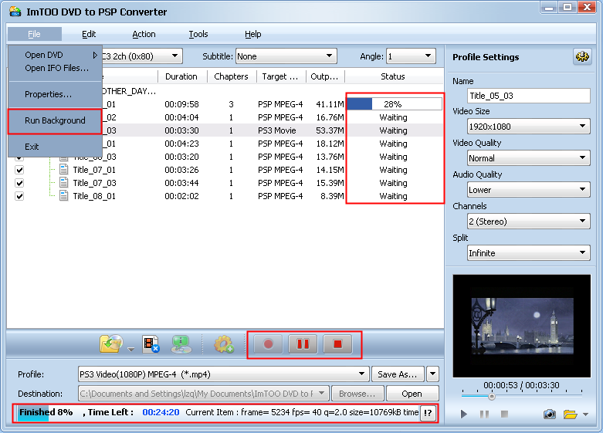Click the video preview thumbnail
Screen dimensions: 603x433
(522, 326)
